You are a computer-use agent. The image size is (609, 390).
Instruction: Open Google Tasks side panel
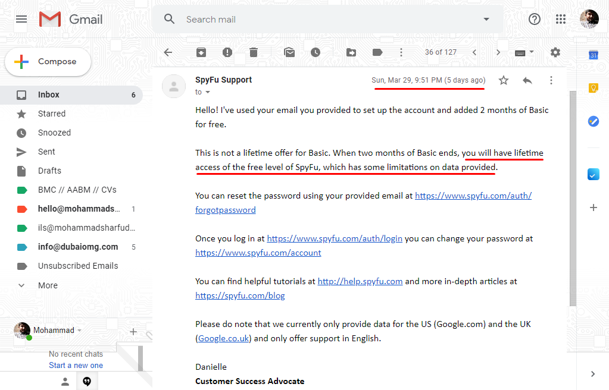[594, 121]
